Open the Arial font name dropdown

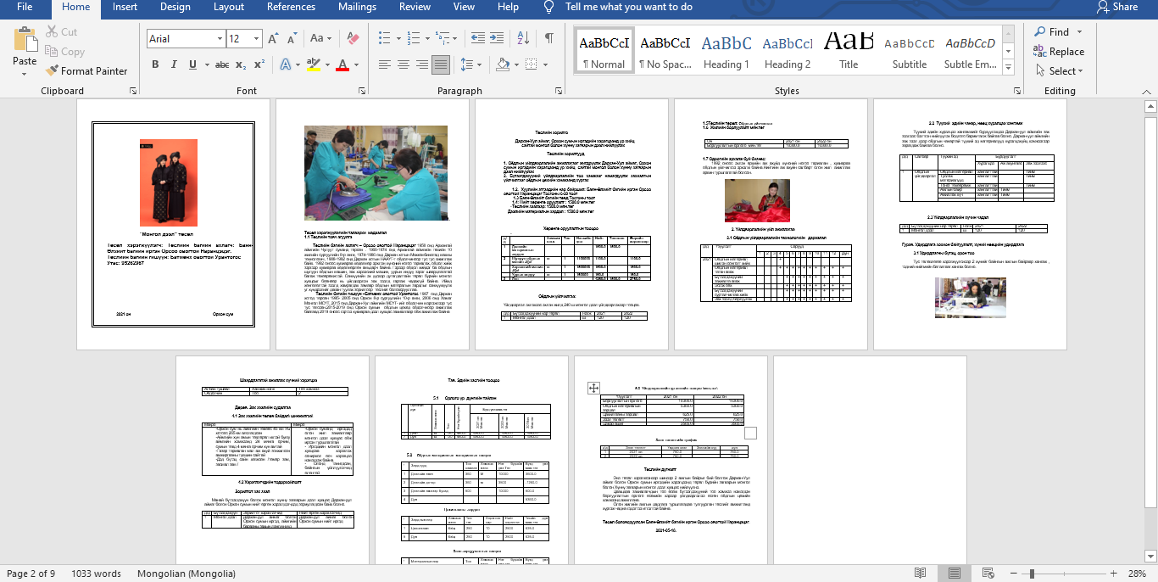[218, 39]
